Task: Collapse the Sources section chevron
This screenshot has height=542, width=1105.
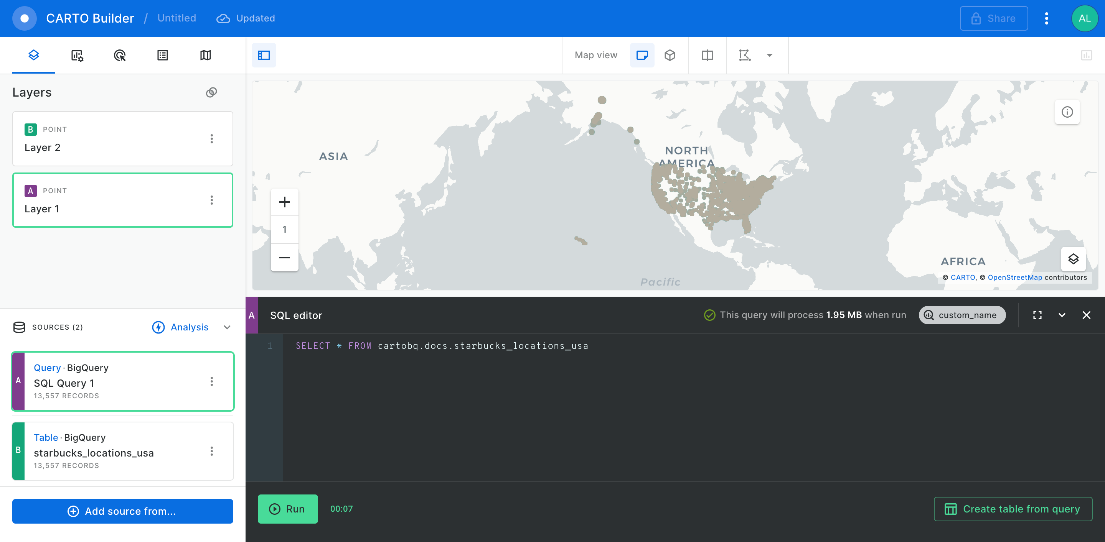Action: pyautogui.click(x=228, y=327)
